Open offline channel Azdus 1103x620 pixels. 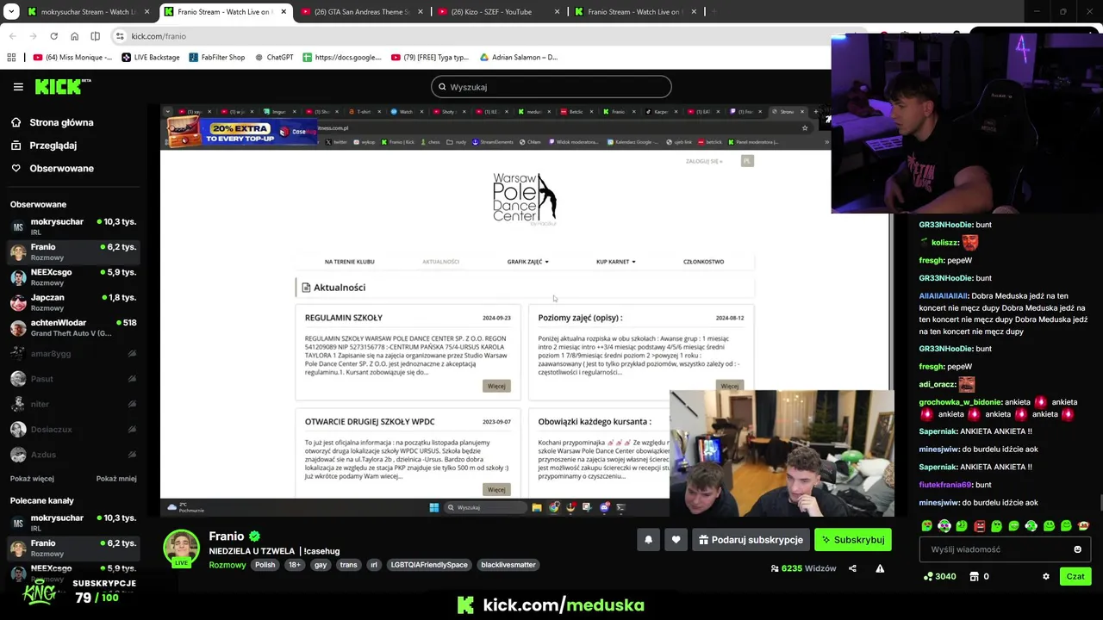tap(73, 455)
